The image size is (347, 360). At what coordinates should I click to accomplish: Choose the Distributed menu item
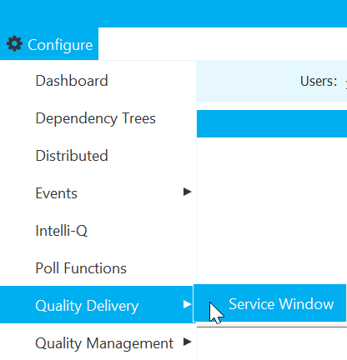[x=72, y=156]
